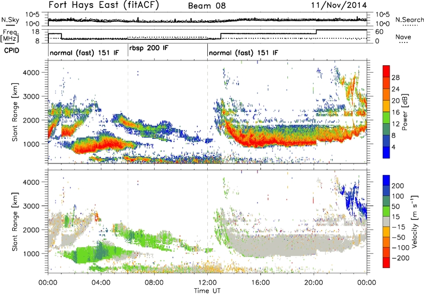The width and height of the screenshot is (424, 294).
Task: Click the '04:00' time axis tick label
Action: 101,283
